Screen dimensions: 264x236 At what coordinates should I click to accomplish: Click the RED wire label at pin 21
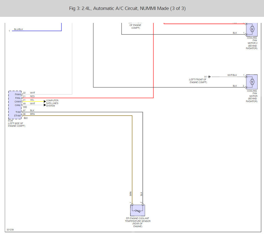point(32,96)
